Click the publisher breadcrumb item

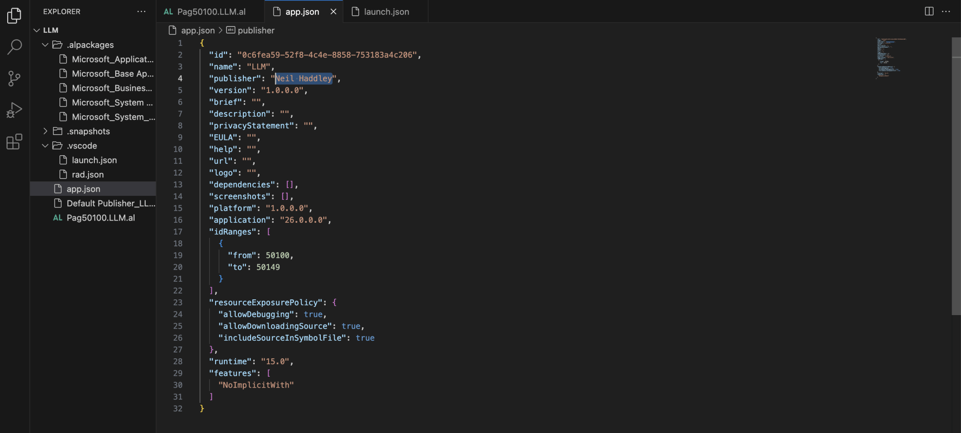point(256,30)
